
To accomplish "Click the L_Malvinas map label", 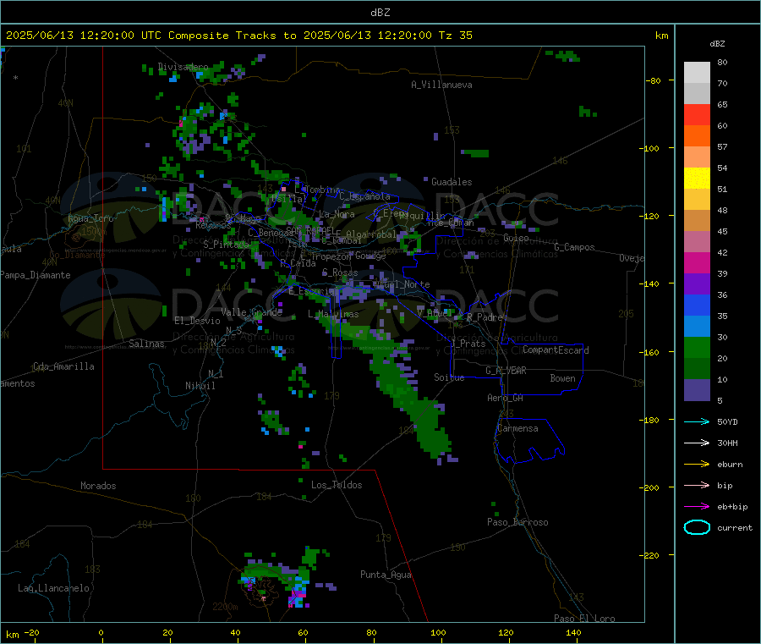I will tap(333, 314).
